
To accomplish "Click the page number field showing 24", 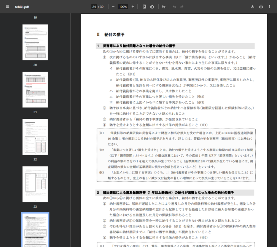I will [94, 7].
